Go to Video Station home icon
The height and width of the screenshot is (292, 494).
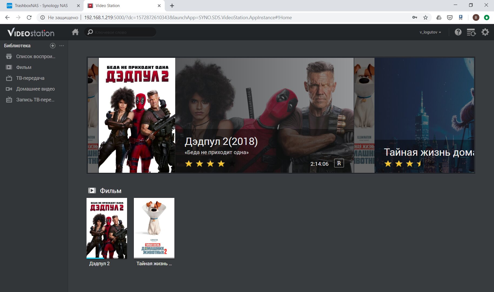75,32
